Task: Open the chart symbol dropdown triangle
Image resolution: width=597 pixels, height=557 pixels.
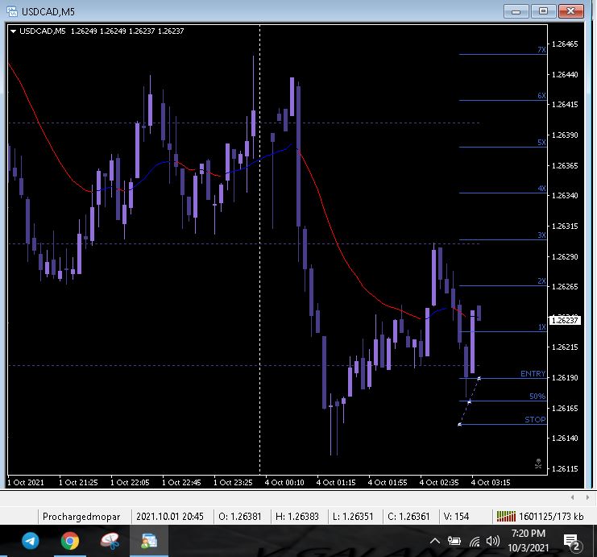Action: [13, 31]
